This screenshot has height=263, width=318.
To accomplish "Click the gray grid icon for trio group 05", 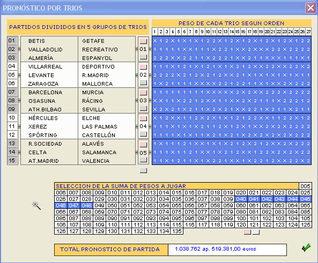I will point(143,160).
